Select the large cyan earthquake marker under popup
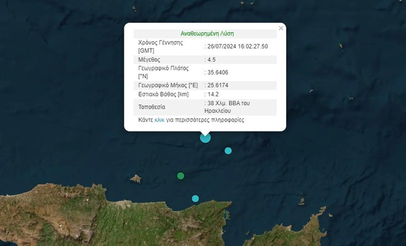 [205, 138]
